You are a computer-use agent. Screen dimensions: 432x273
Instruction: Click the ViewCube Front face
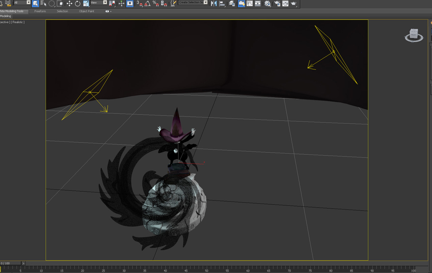tap(414, 34)
